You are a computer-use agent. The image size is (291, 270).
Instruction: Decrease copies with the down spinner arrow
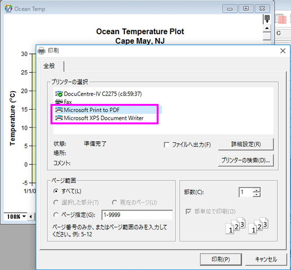coord(257,195)
